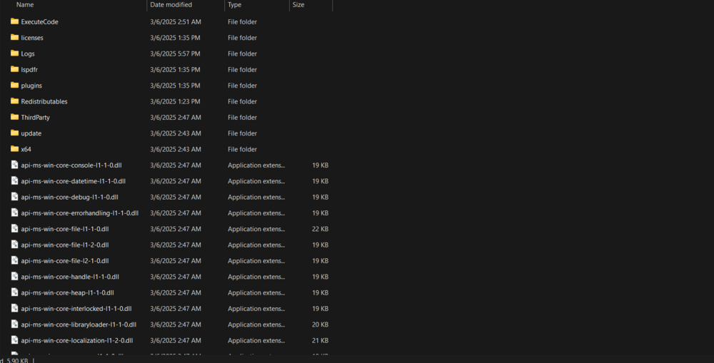
Task: Sort files by the Name column header
Action: [x=25, y=4]
